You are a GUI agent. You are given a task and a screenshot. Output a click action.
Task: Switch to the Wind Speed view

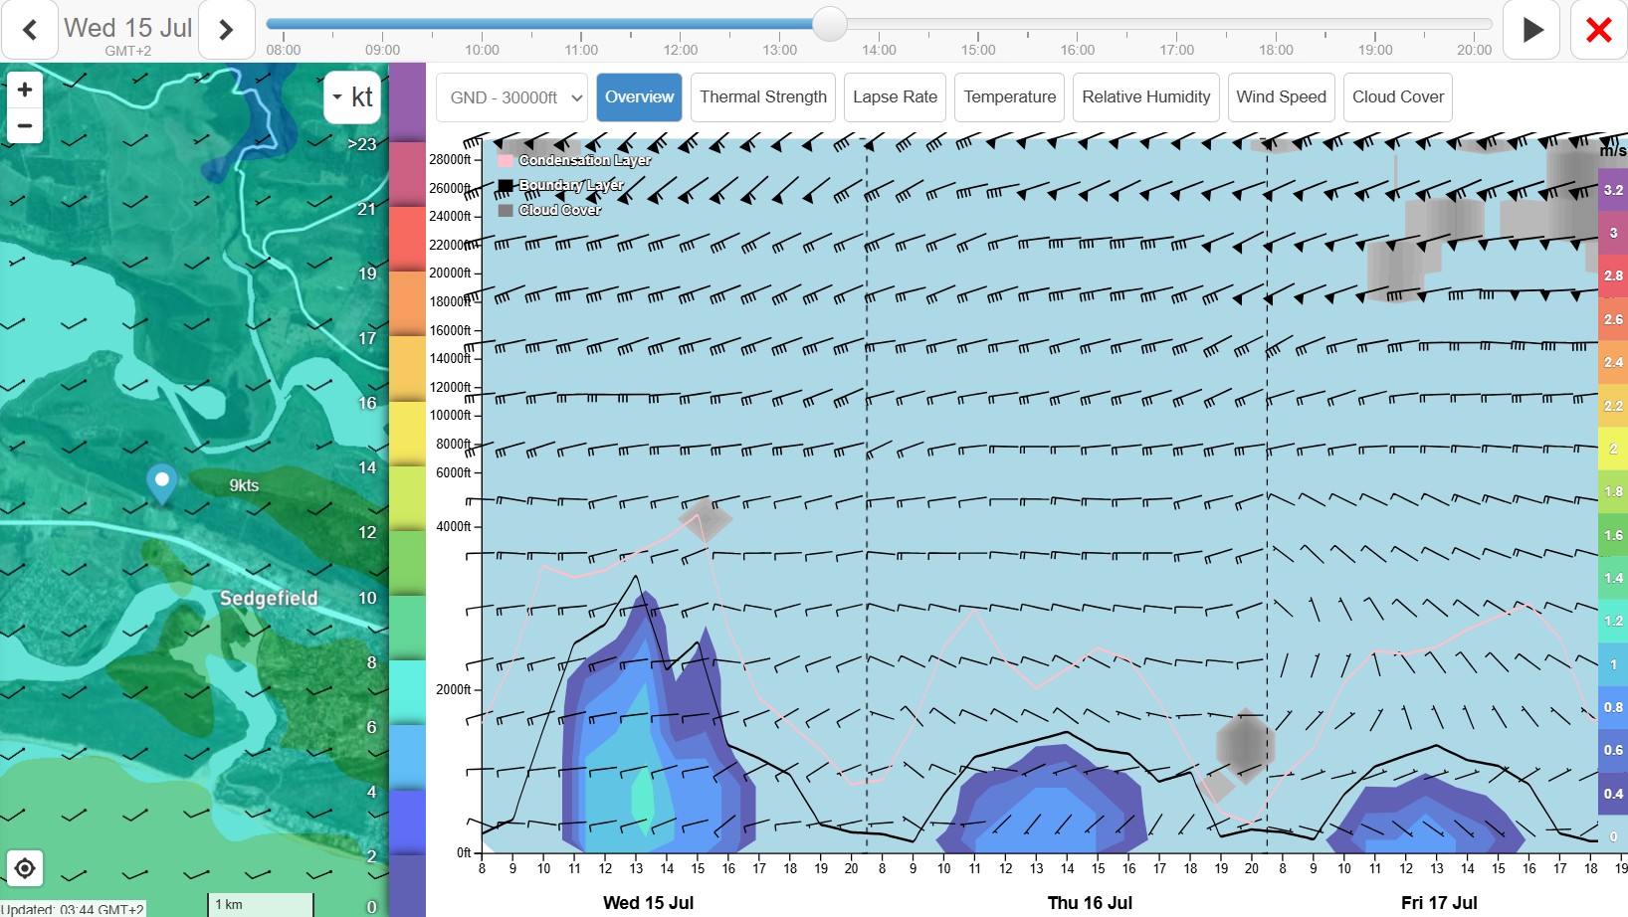pos(1281,97)
